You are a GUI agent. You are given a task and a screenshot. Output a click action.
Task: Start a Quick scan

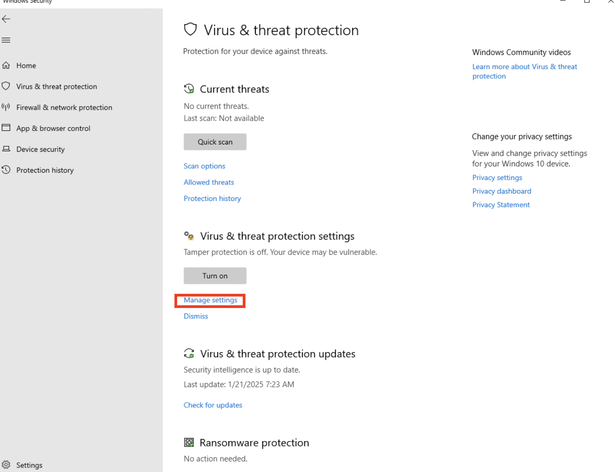pos(215,142)
